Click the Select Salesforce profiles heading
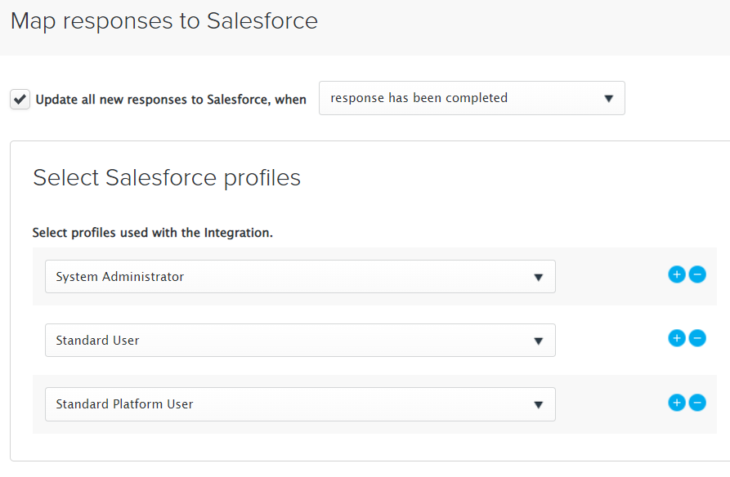Screen dimensions: 730x477 click(166, 177)
